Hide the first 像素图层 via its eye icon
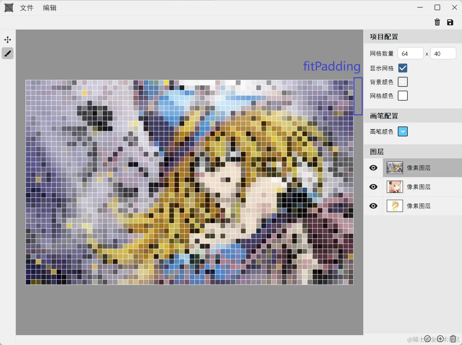Image resolution: width=462 pixels, height=345 pixels. click(x=373, y=168)
